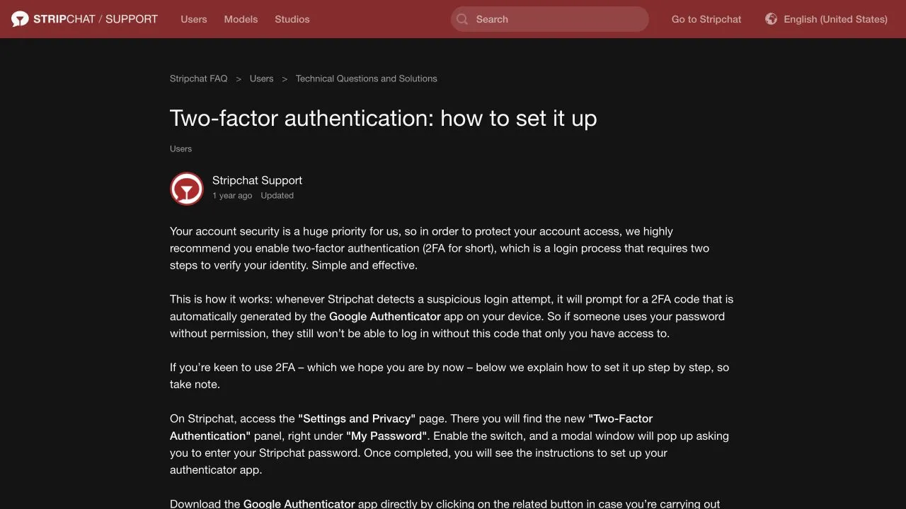Click the STRIPCHAT / SUPPORT header text

point(96,19)
